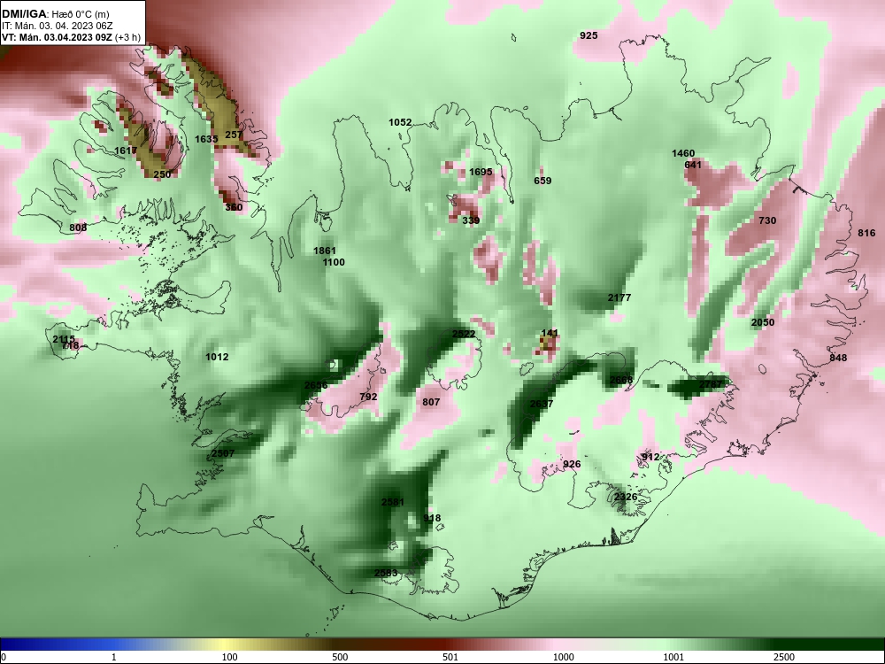Click the 2668 height label
Screen dimensions: 885x664
coord(621,380)
